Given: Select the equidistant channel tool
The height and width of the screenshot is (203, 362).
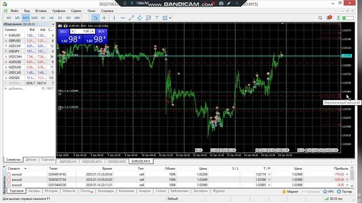Looking at the screenshot, I should (x=140, y=17).
